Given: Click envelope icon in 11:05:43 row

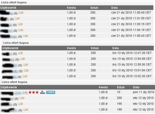Looking at the screenshot, I should [x=25, y=36].
